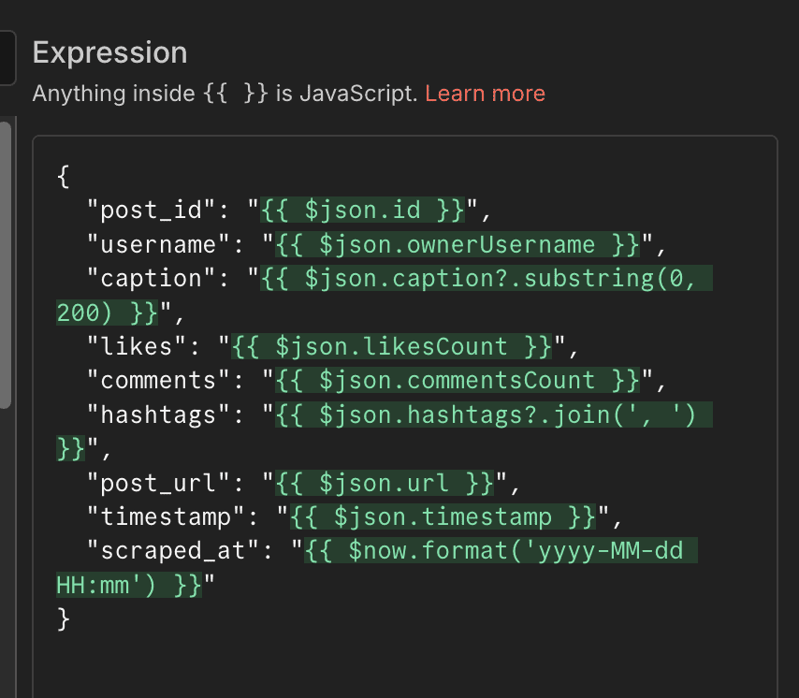The width and height of the screenshot is (799, 698).
Task: Click the $now.format date expression
Action: (x=501, y=550)
